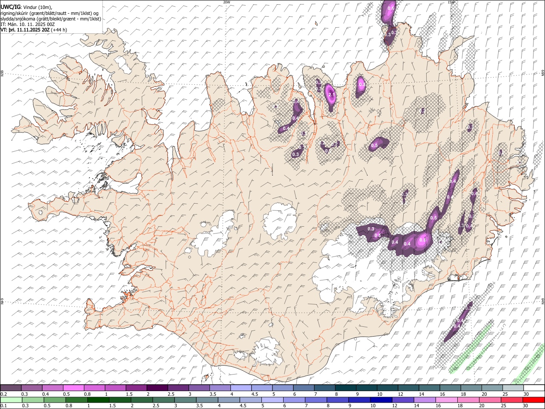Click the '0.1' label under rain legend

pyautogui.click(x=4, y=406)
